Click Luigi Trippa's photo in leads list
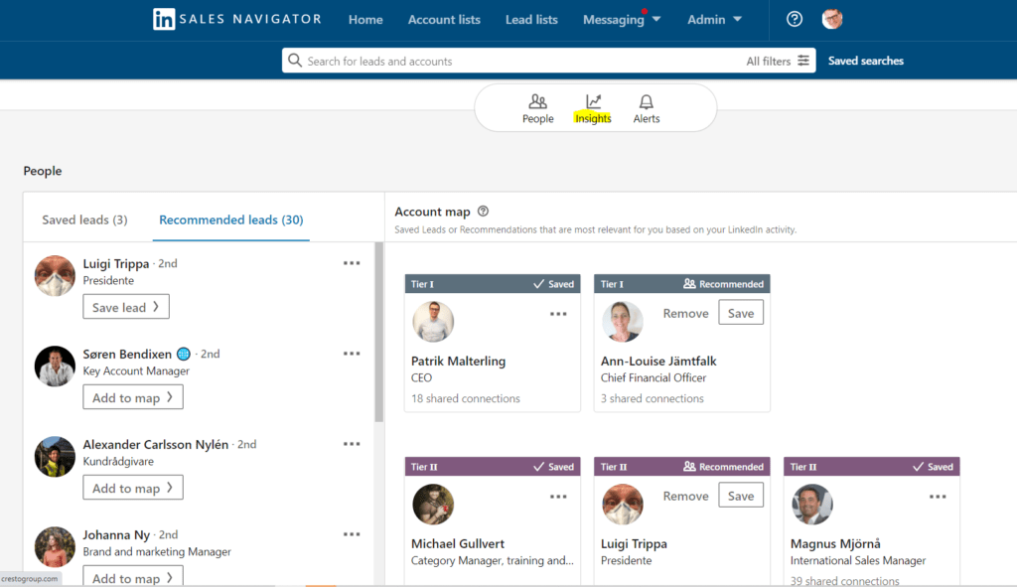Image resolution: width=1017 pixels, height=587 pixels. [55, 276]
